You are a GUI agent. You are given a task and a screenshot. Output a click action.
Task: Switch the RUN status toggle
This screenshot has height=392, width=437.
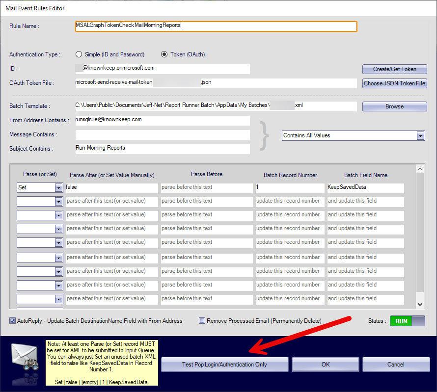coord(407,321)
